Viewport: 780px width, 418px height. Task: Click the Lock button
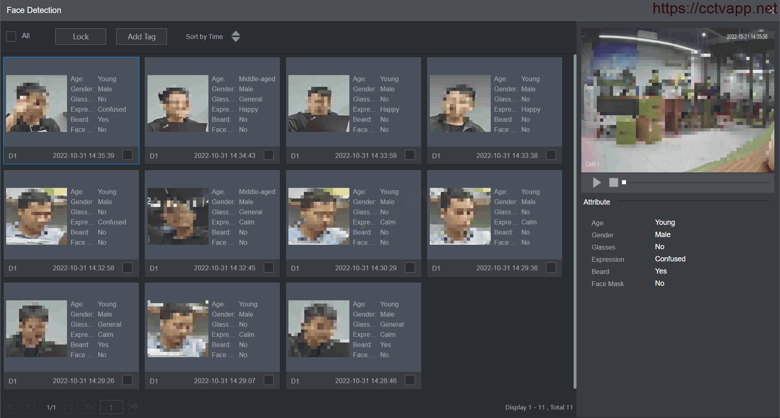pos(80,37)
